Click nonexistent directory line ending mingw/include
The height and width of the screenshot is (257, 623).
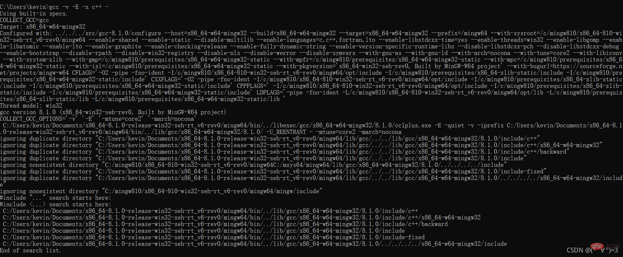(161, 191)
